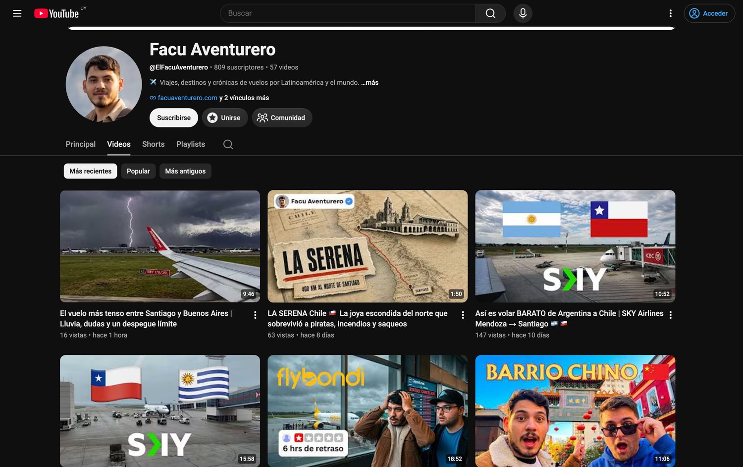Click the '147 vistas • hace 10 días' text
The height and width of the screenshot is (467, 743).
coord(512,335)
